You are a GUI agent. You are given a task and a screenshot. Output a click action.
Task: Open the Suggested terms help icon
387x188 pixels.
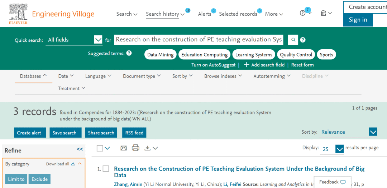pos(129,53)
